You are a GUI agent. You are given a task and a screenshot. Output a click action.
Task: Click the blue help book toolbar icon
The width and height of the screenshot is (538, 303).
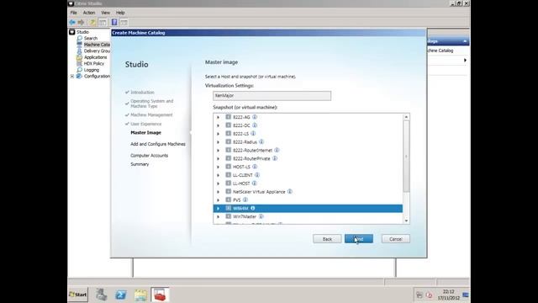[x=114, y=23]
